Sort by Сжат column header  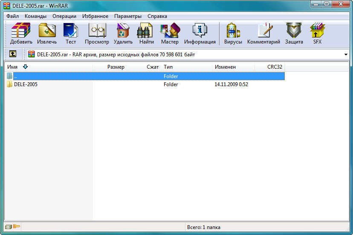point(144,67)
